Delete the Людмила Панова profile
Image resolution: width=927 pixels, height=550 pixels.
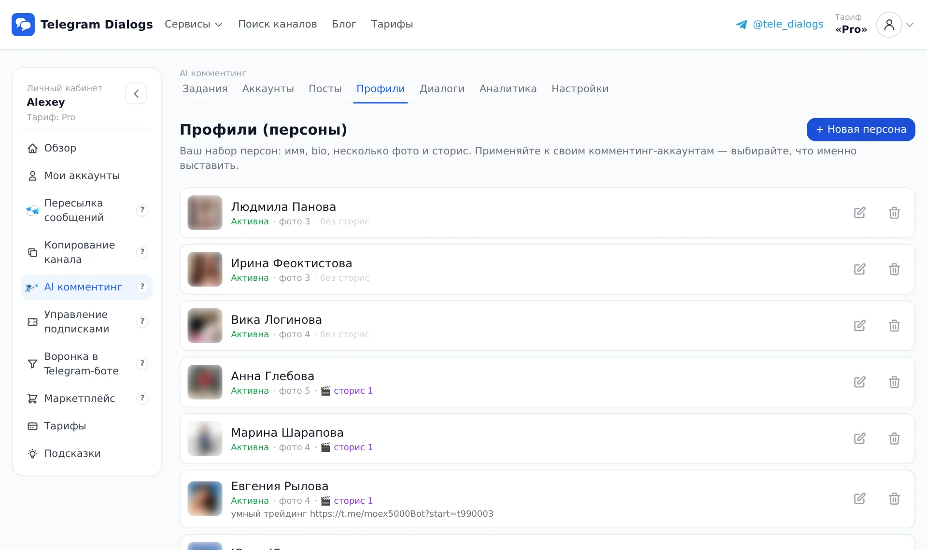click(894, 213)
